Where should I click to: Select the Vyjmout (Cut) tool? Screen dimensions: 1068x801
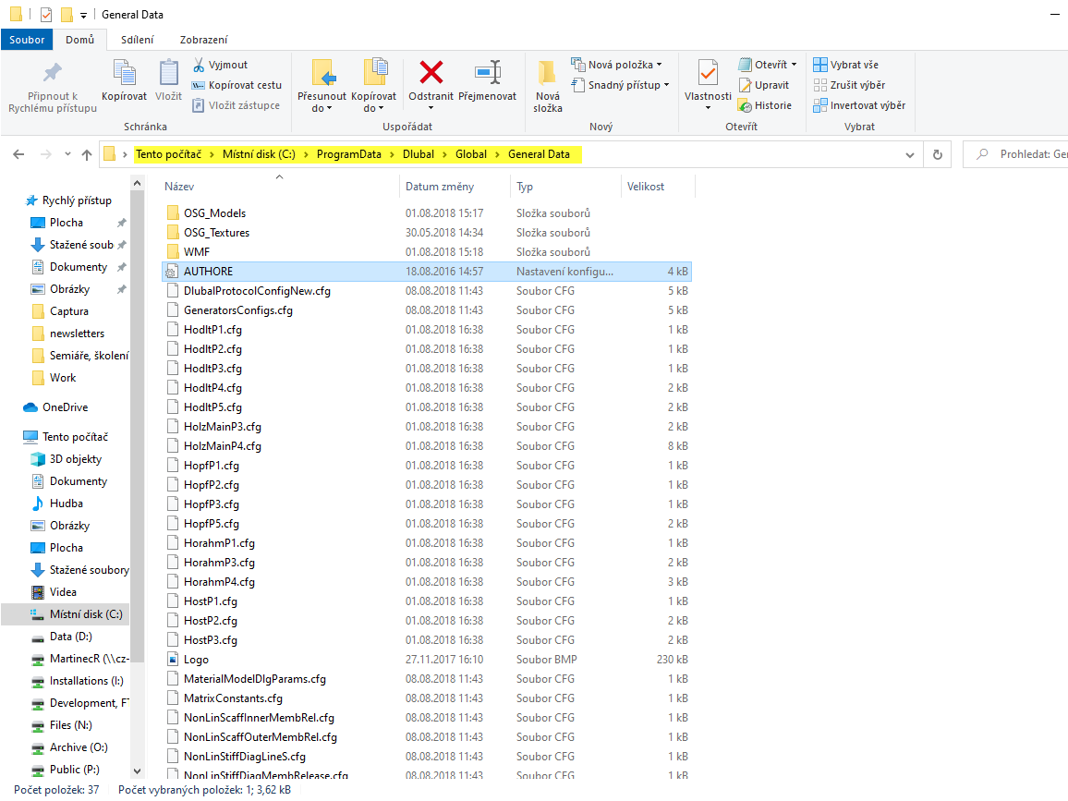point(222,65)
